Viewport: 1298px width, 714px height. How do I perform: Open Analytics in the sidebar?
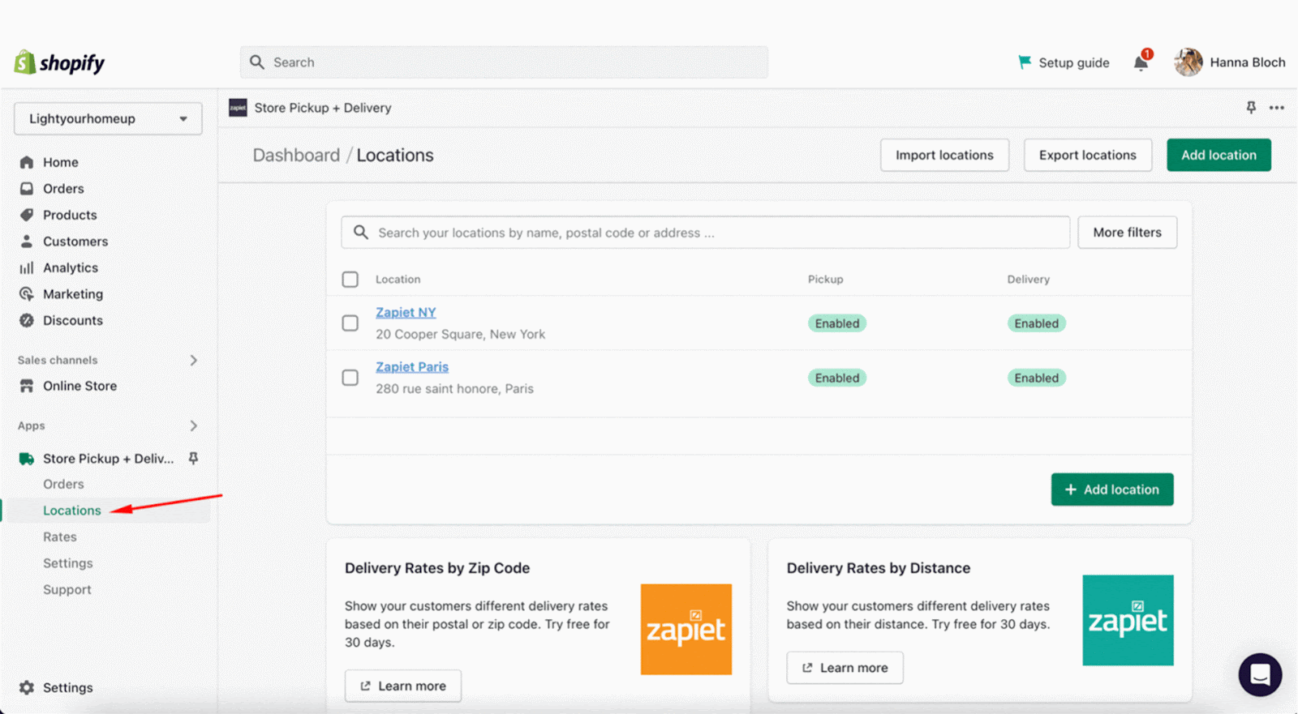coord(71,267)
